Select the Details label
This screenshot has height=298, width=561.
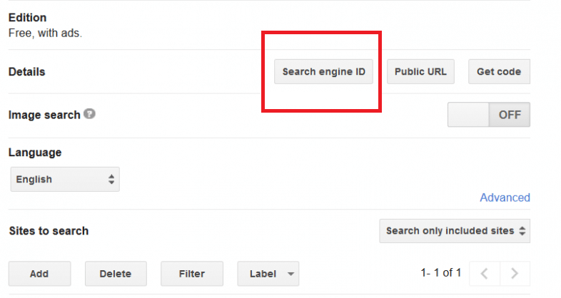point(26,72)
